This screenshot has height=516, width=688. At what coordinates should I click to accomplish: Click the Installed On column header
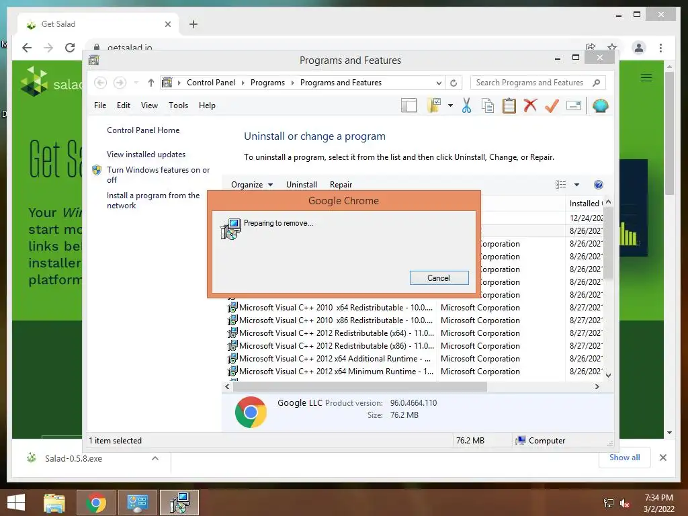[x=585, y=204]
